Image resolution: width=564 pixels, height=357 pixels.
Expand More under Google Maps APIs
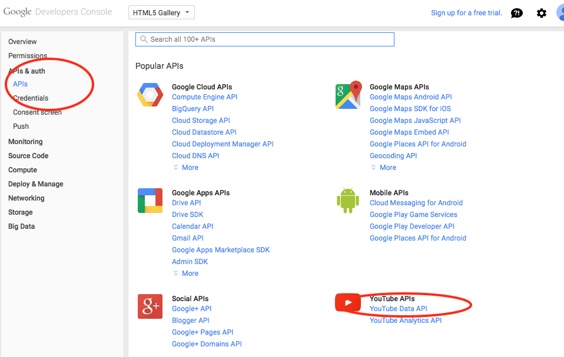tap(384, 168)
